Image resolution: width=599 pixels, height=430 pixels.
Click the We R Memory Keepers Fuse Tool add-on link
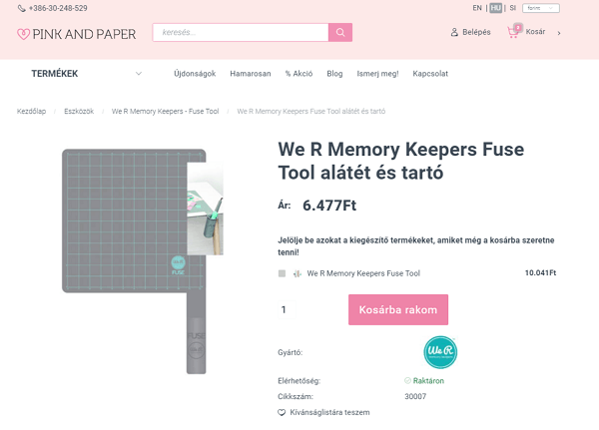363,273
